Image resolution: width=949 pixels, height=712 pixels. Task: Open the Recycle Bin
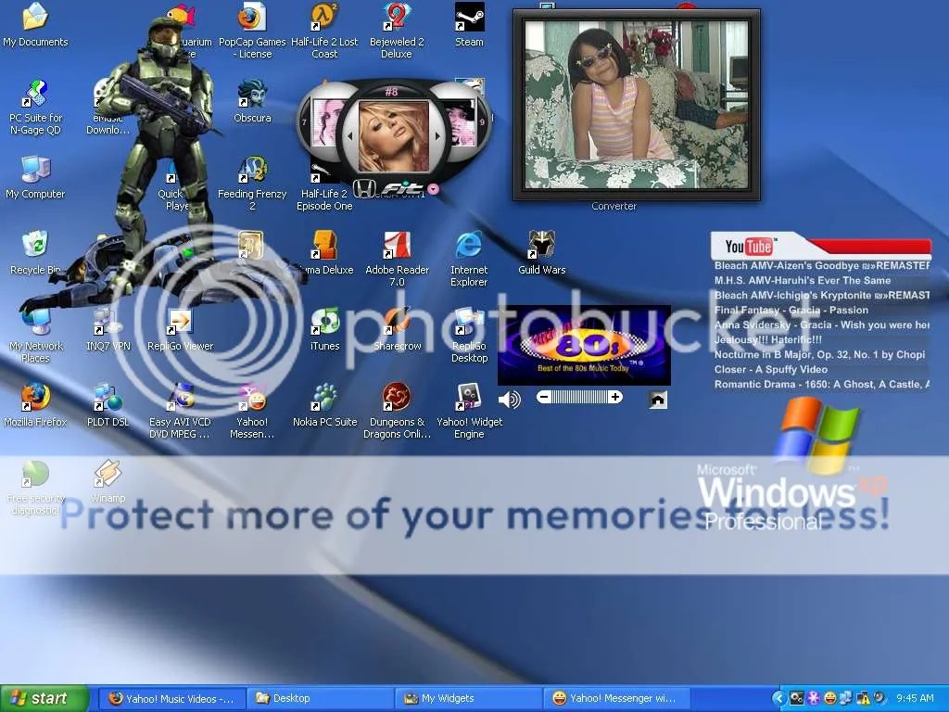point(35,252)
